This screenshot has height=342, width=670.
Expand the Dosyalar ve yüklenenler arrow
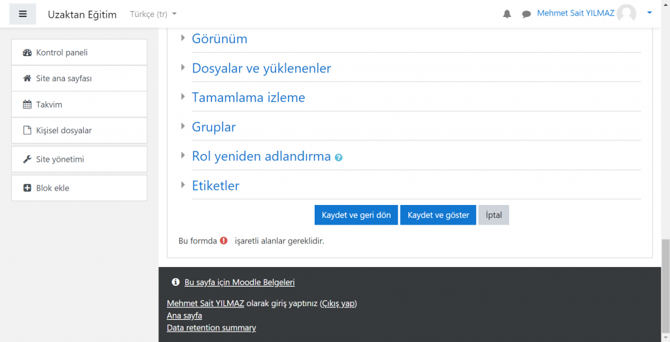click(183, 67)
